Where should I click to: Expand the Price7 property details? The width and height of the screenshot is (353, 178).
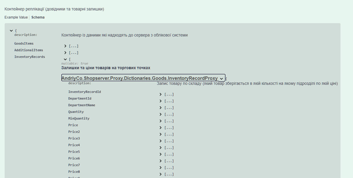(x=161, y=168)
